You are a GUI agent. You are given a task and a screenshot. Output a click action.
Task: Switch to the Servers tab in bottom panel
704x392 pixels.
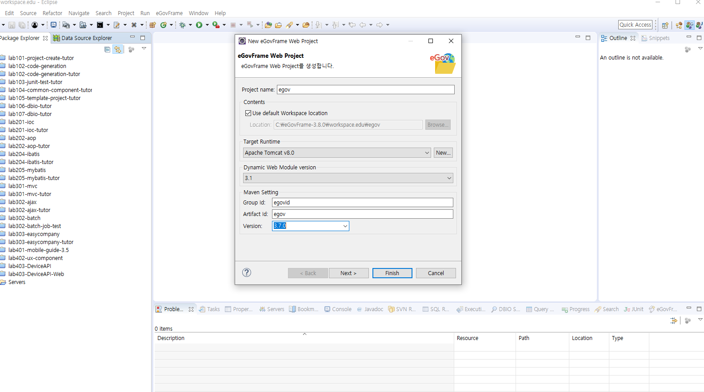(x=272, y=309)
